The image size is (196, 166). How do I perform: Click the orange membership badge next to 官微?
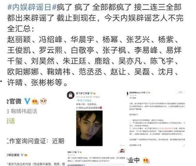35,101
